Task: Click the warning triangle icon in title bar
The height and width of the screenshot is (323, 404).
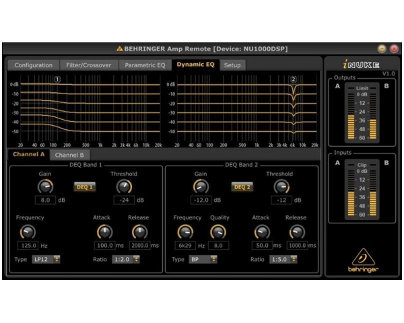Action: (x=120, y=48)
